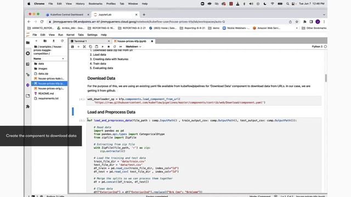Insert a cell below with plus icon
This screenshot has height=197, width=351.
pyautogui.click(x=78, y=47)
